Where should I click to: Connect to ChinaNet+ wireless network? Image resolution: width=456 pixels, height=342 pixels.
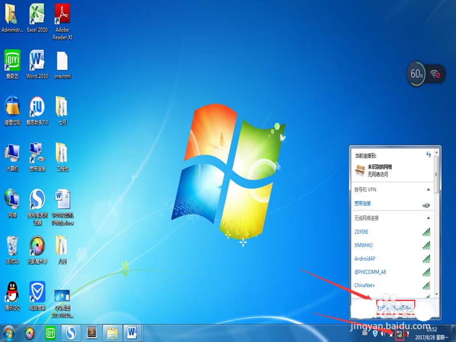[392, 286]
